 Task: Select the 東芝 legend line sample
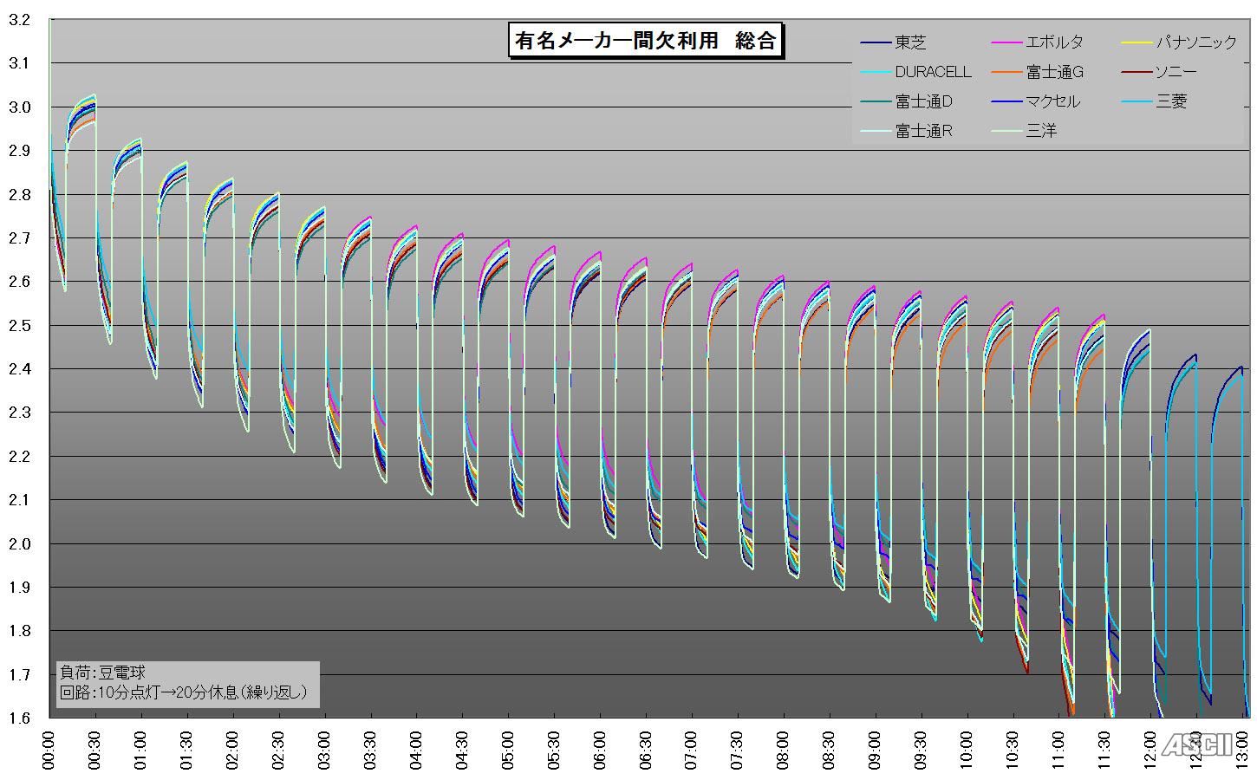[874, 42]
